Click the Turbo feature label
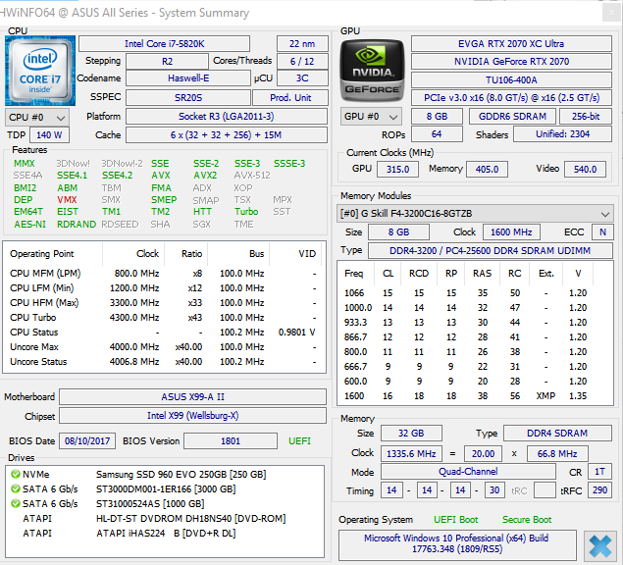This screenshot has height=565, width=623. [246, 212]
